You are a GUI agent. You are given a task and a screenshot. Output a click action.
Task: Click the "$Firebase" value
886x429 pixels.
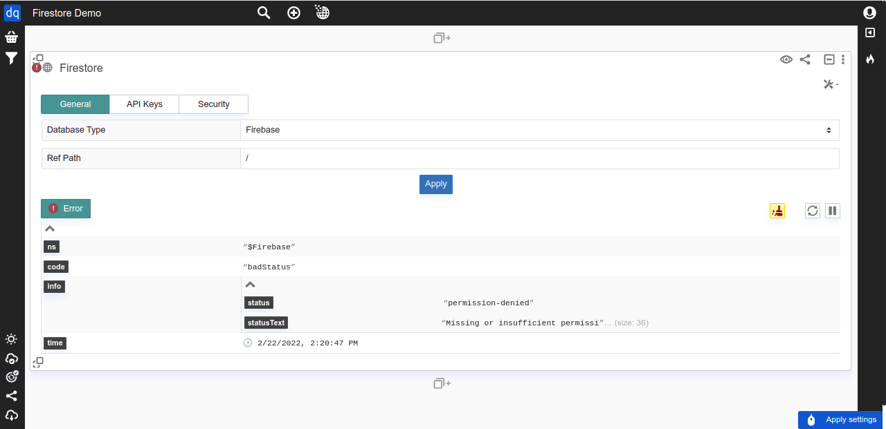[x=269, y=247]
